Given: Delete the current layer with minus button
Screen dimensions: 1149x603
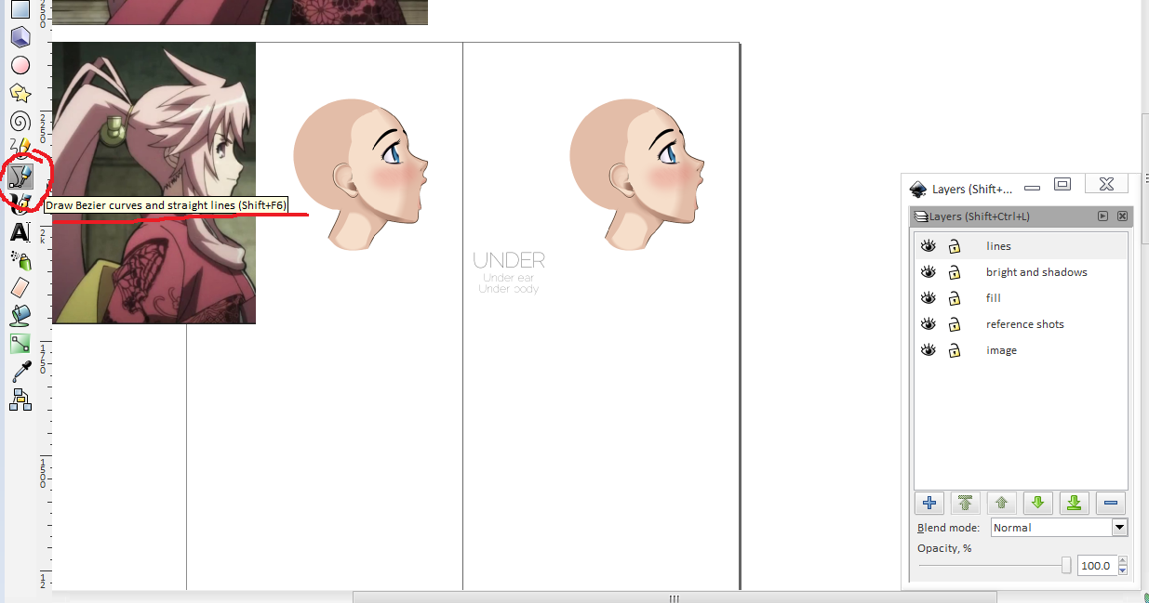Looking at the screenshot, I should pos(1110,504).
